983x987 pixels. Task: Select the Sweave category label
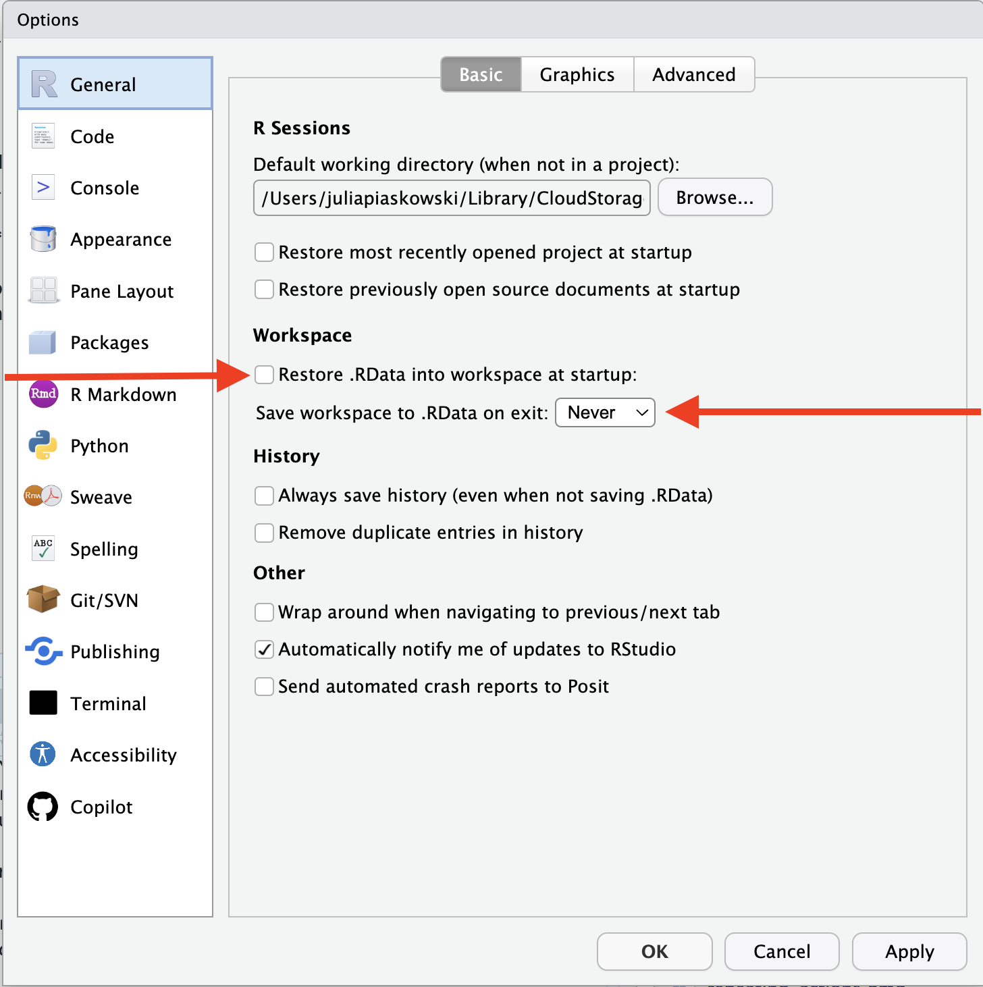(101, 498)
